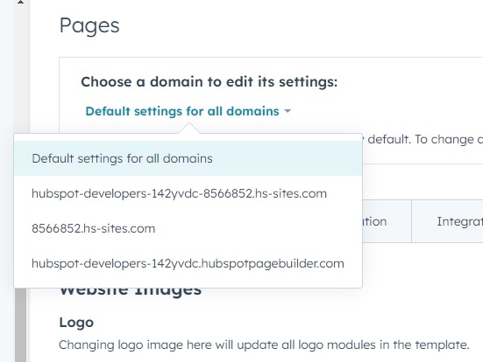Select 8566852.hs-sites.com from the list
The width and height of the screenshot is (483, 362).
coord(188,228)
